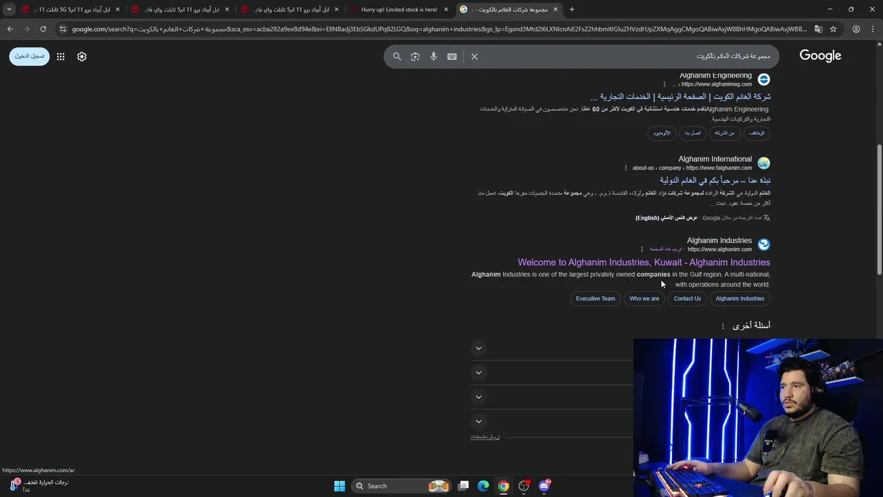Click the browser address bar URL
Screen dimensions: 883x497
[439, 29]
